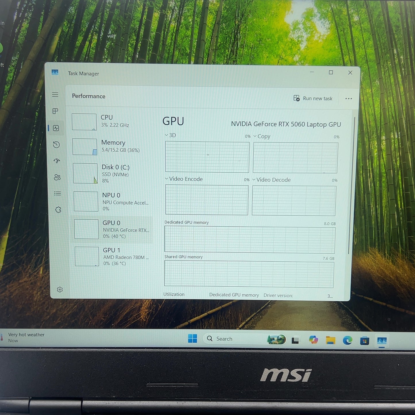Open the Task Manager navigation hamburger menu
This screenshot has width=415, height=415.
tap(55, 95)
